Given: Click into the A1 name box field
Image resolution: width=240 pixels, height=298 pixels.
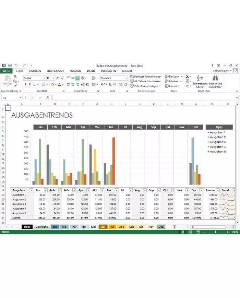Looking at the screenshot, I should [x=10, y=98].
